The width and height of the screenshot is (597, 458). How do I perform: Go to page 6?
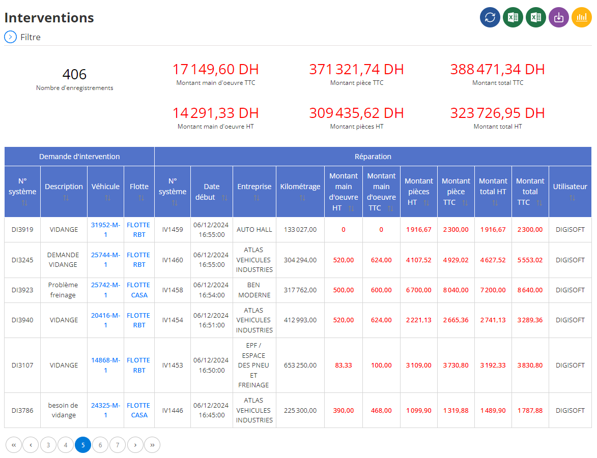(100, 445)
